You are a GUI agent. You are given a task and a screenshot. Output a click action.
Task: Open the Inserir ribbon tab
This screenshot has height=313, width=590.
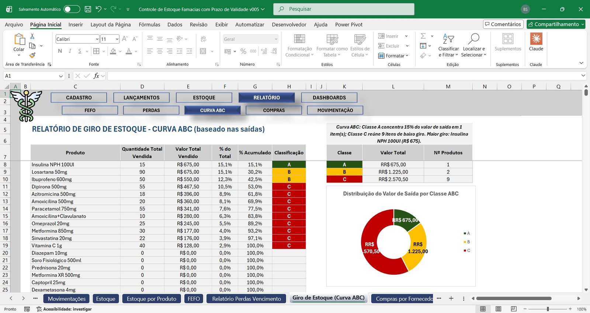point(76,24)
